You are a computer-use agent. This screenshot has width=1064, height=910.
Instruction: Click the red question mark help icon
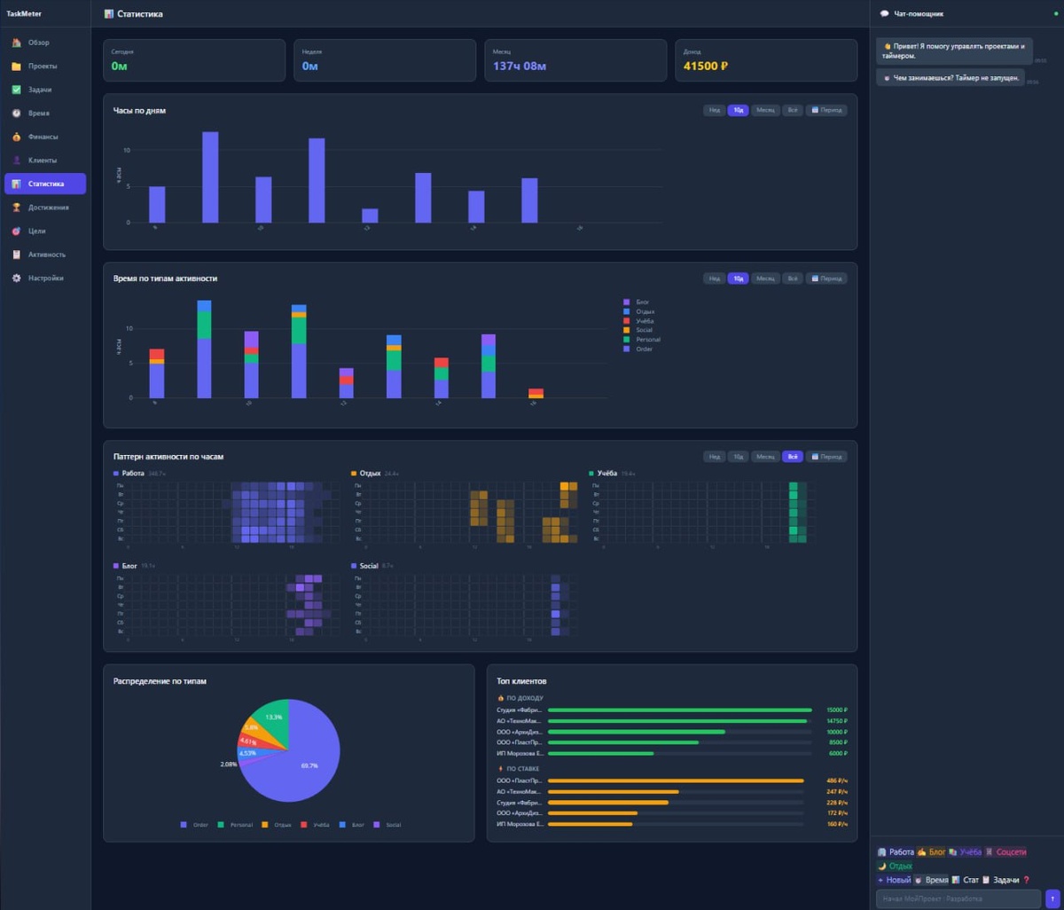pos(1026,880)
